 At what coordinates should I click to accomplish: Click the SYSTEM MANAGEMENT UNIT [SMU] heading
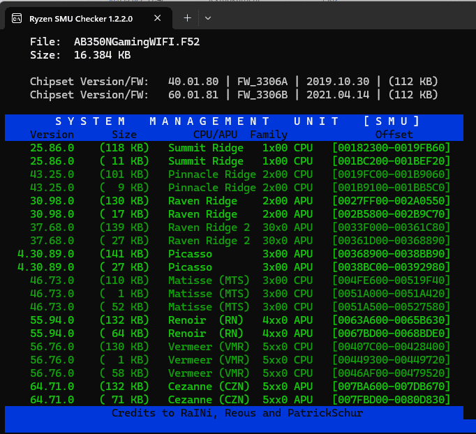pyautogui.click(x=238, y=121)
